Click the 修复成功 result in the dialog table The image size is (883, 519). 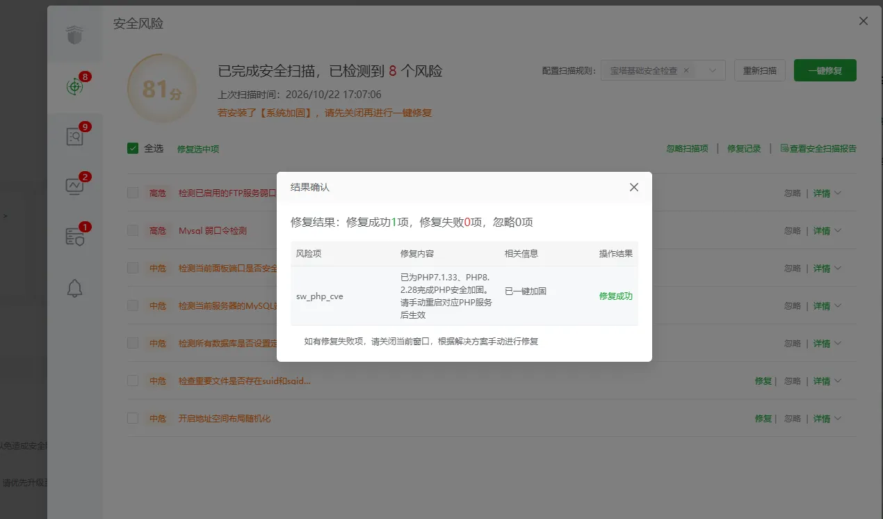[x=616, y=296]
